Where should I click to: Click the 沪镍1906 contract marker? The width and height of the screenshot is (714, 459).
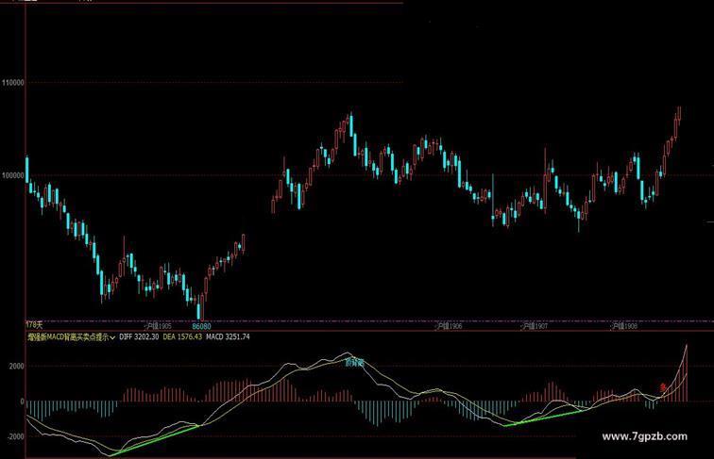pyautogui.click(x=449, y=326)
